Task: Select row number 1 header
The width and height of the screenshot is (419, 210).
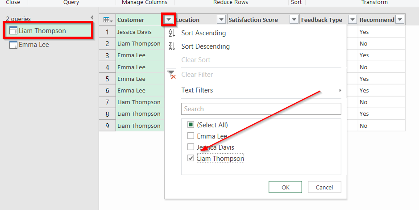Action: click(108, 32)
